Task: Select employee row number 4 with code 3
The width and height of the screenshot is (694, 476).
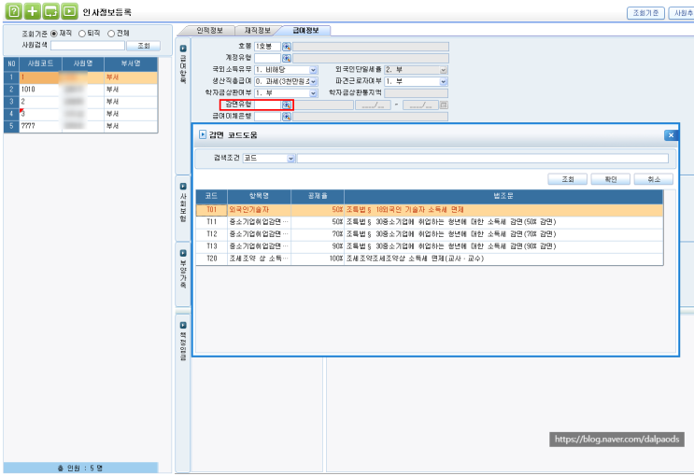Action: point(80,114)
